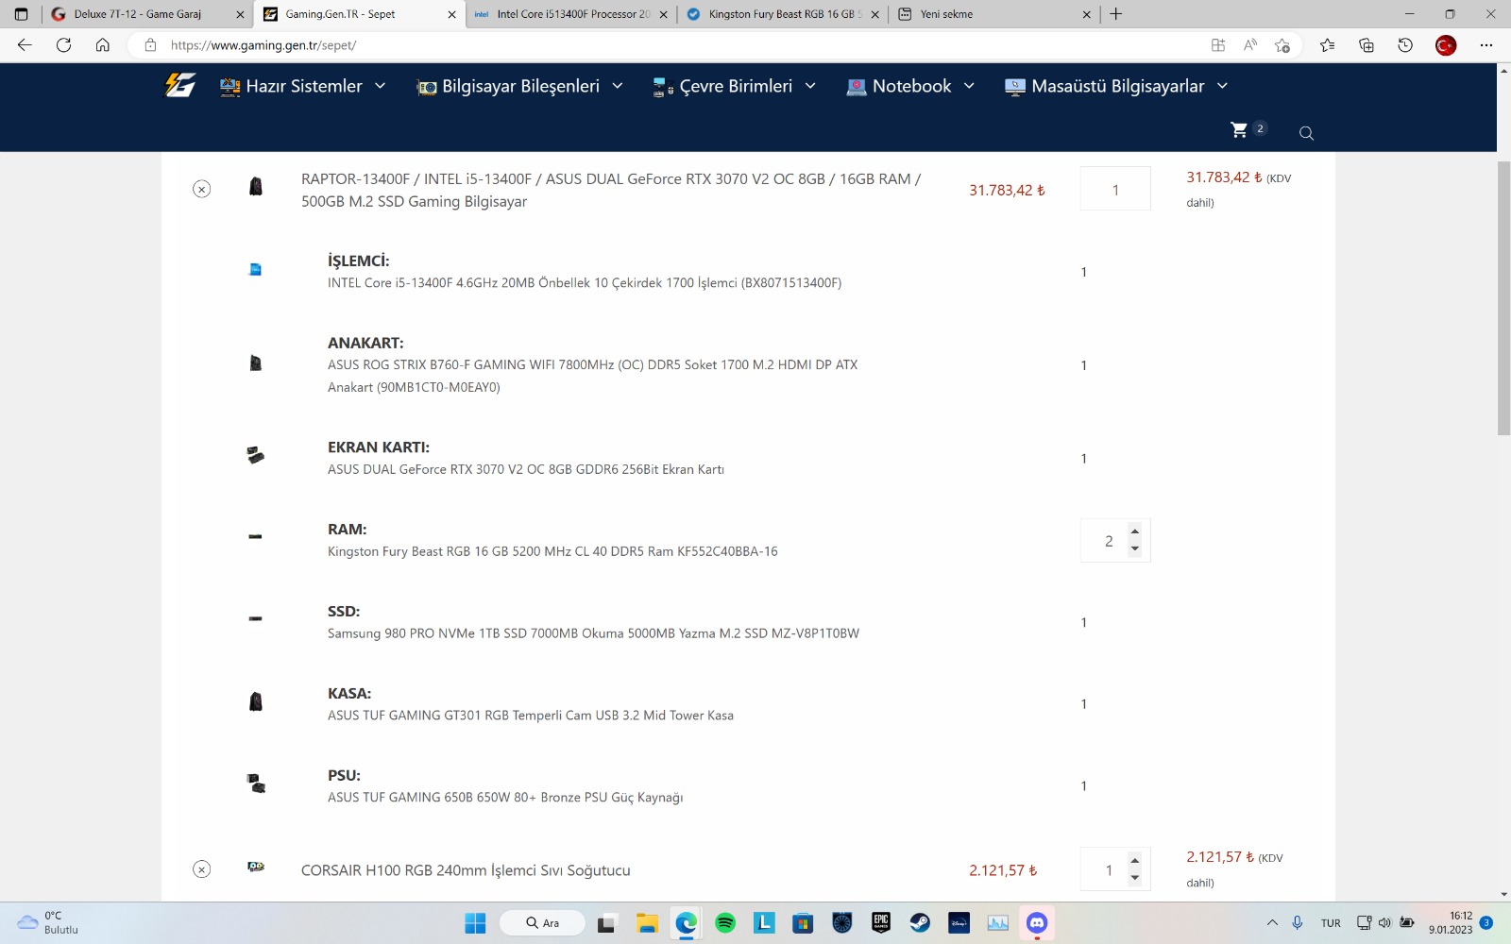Add this page to favorites

1282,44
